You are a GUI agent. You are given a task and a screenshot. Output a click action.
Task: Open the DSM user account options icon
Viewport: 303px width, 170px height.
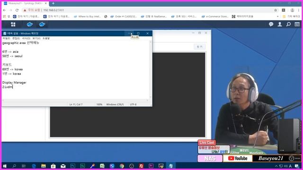[x=280, y=24]
